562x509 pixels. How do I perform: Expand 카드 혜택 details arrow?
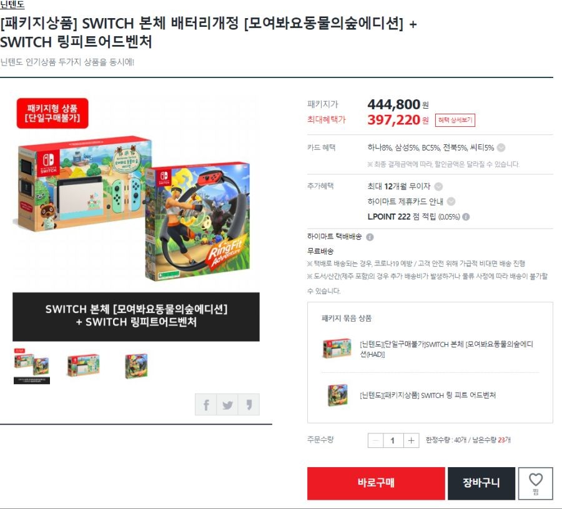click(501, 147)
